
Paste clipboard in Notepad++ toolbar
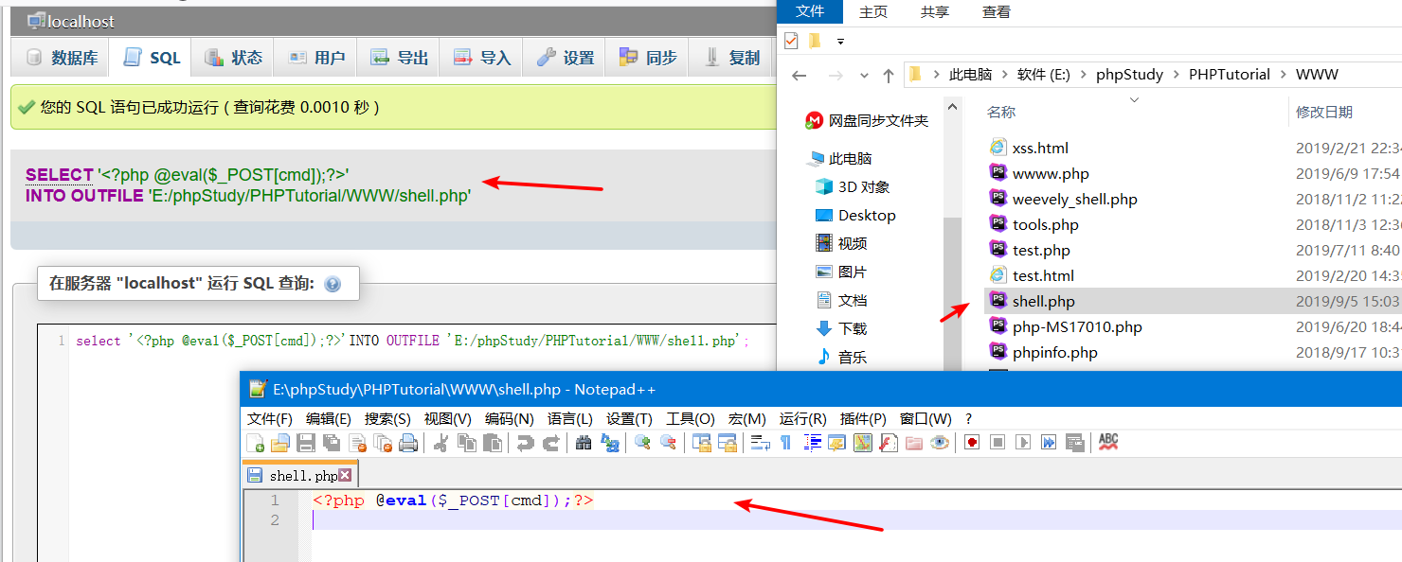[493, 443]
